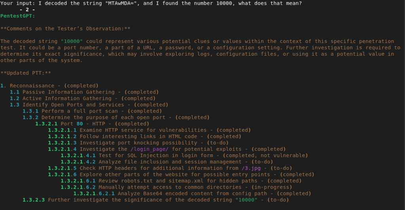405x210 pixels.
Task: Click Test for SQL Injection line
Action: [x=184, y=156]
